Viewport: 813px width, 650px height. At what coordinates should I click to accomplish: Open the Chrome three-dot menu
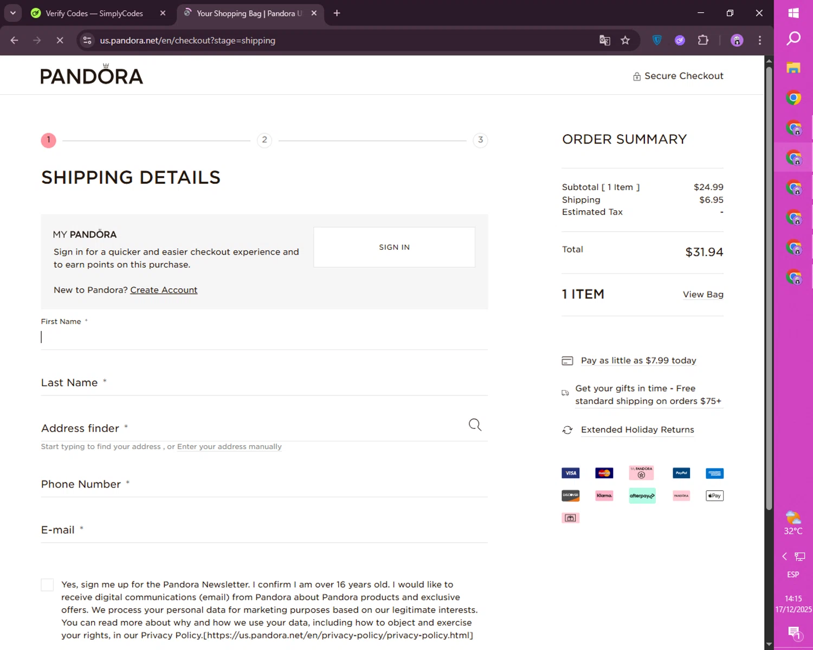coord(760,41)
